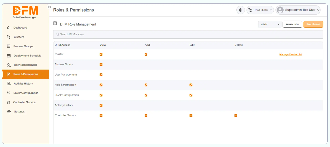Click the cluster icon in the Prod Cluster selector
330x147 pixels.
(250, 10)
